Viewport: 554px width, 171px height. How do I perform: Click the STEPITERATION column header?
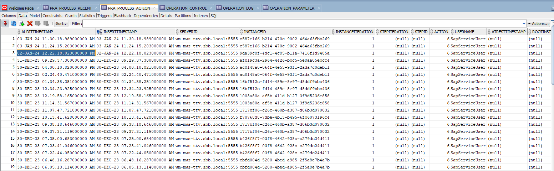pos(392,32)
